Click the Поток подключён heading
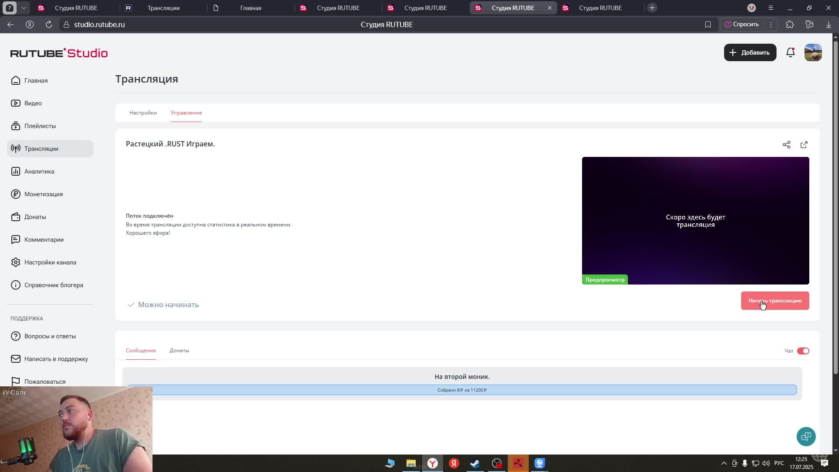 tap(149, 216)
